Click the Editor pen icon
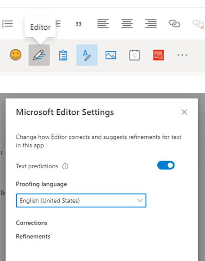Screen dimensions: 205x261 [x=39, y=55]
